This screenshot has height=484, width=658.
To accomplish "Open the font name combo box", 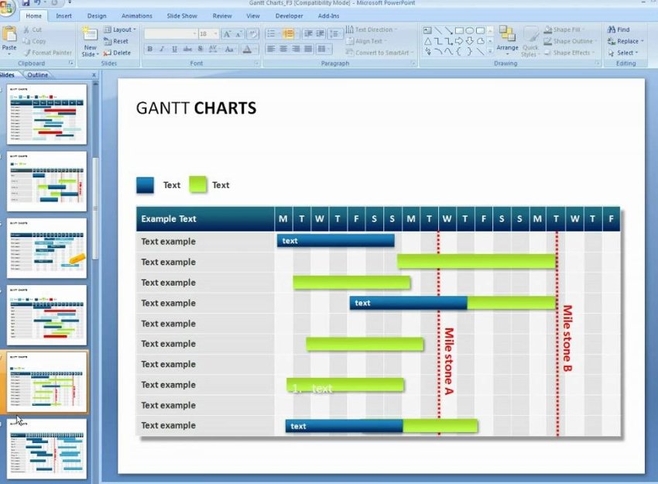I will tap(170, 33).
